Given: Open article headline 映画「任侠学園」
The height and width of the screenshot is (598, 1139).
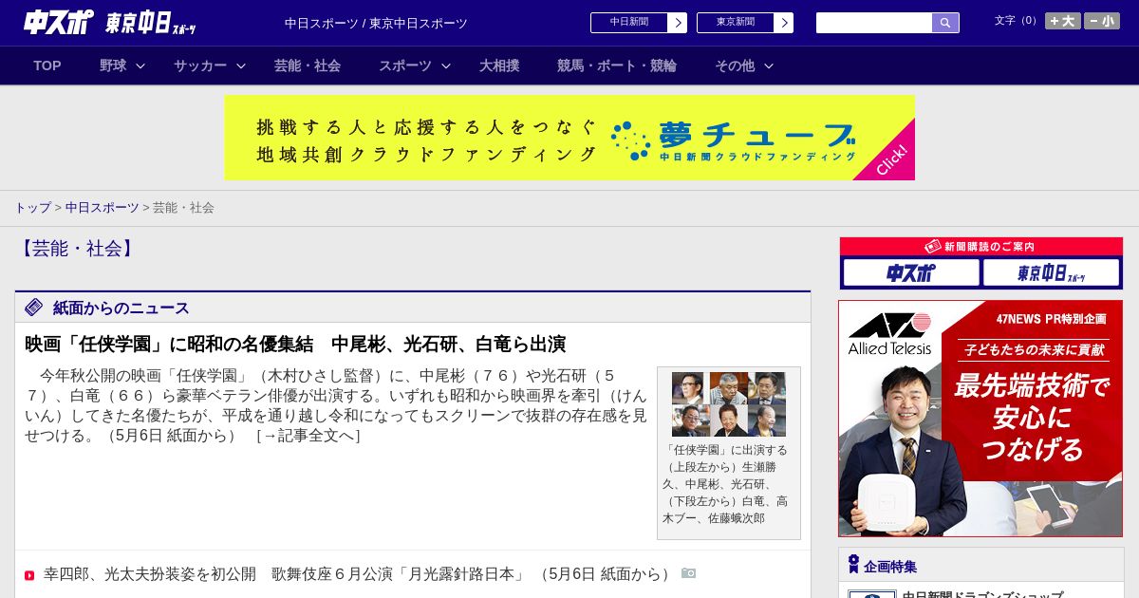Looking at the screenshot, I should tap(295, 344).
